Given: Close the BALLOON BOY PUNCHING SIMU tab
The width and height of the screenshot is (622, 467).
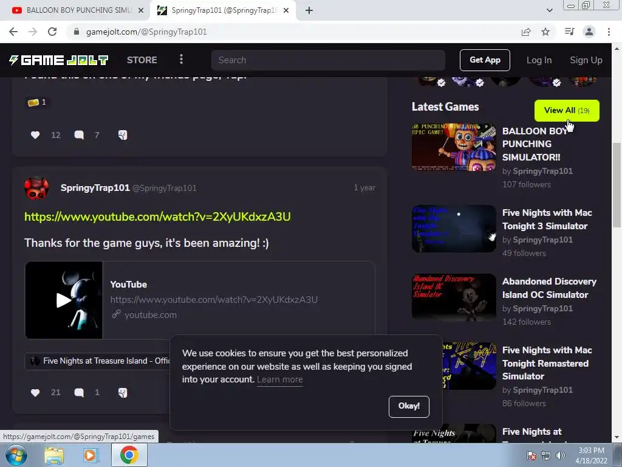Looking at the screenshot, I should (141, 10).
